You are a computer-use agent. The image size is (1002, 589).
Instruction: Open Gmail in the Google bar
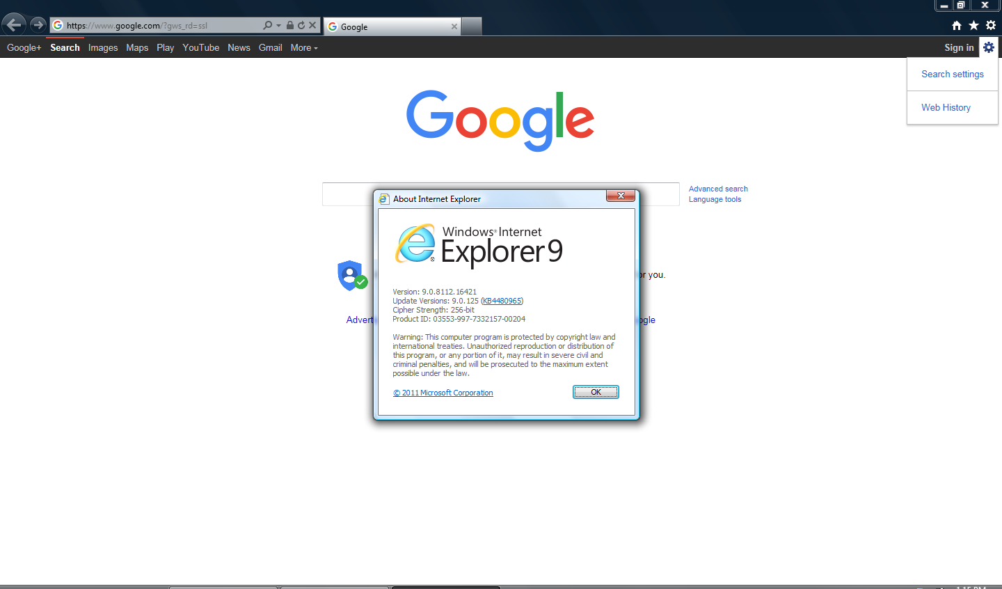click(x=271, y=47)
